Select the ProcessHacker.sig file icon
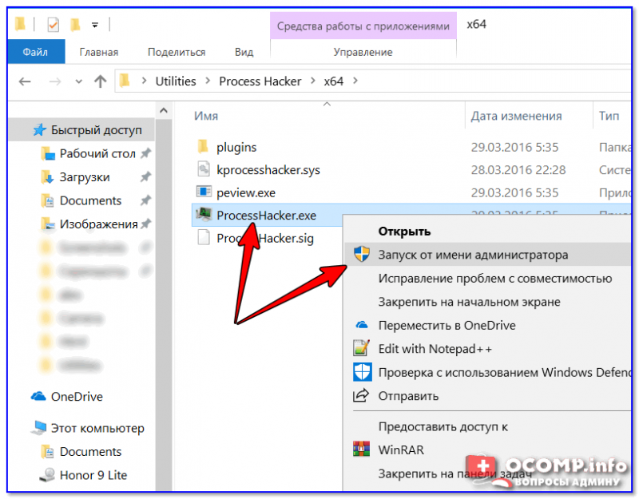 [x=204, y=237]
